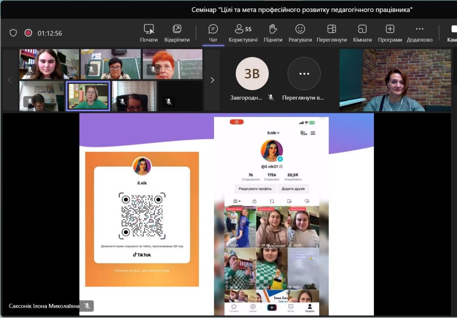Click @il.nik01 handle in TikTok profile

pyautogui.click(x=270, y=167)
